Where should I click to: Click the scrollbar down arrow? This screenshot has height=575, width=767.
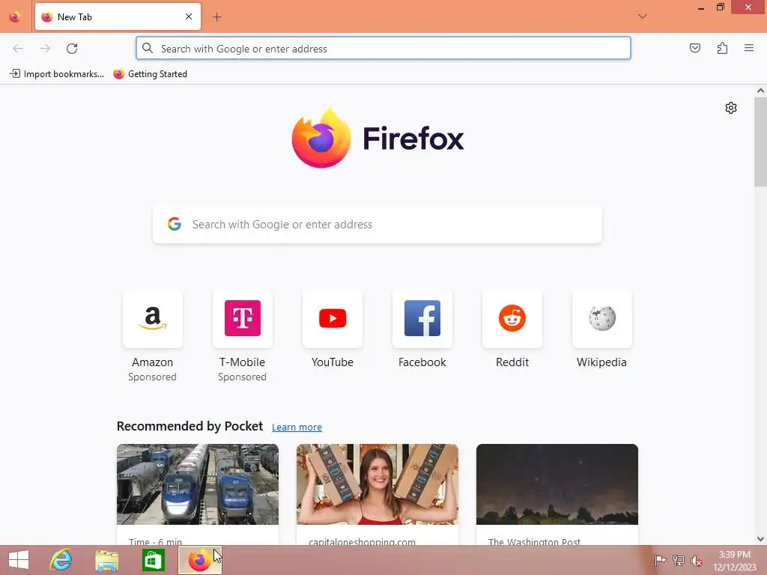[x=760, y=539]
